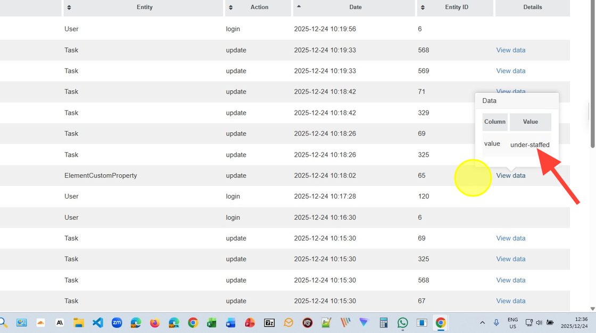Launch PowerPoint from the taskbar
Image resolution: width=596 pixels, height=333 pixels.
pyautogui.click(x=250, y=322)
